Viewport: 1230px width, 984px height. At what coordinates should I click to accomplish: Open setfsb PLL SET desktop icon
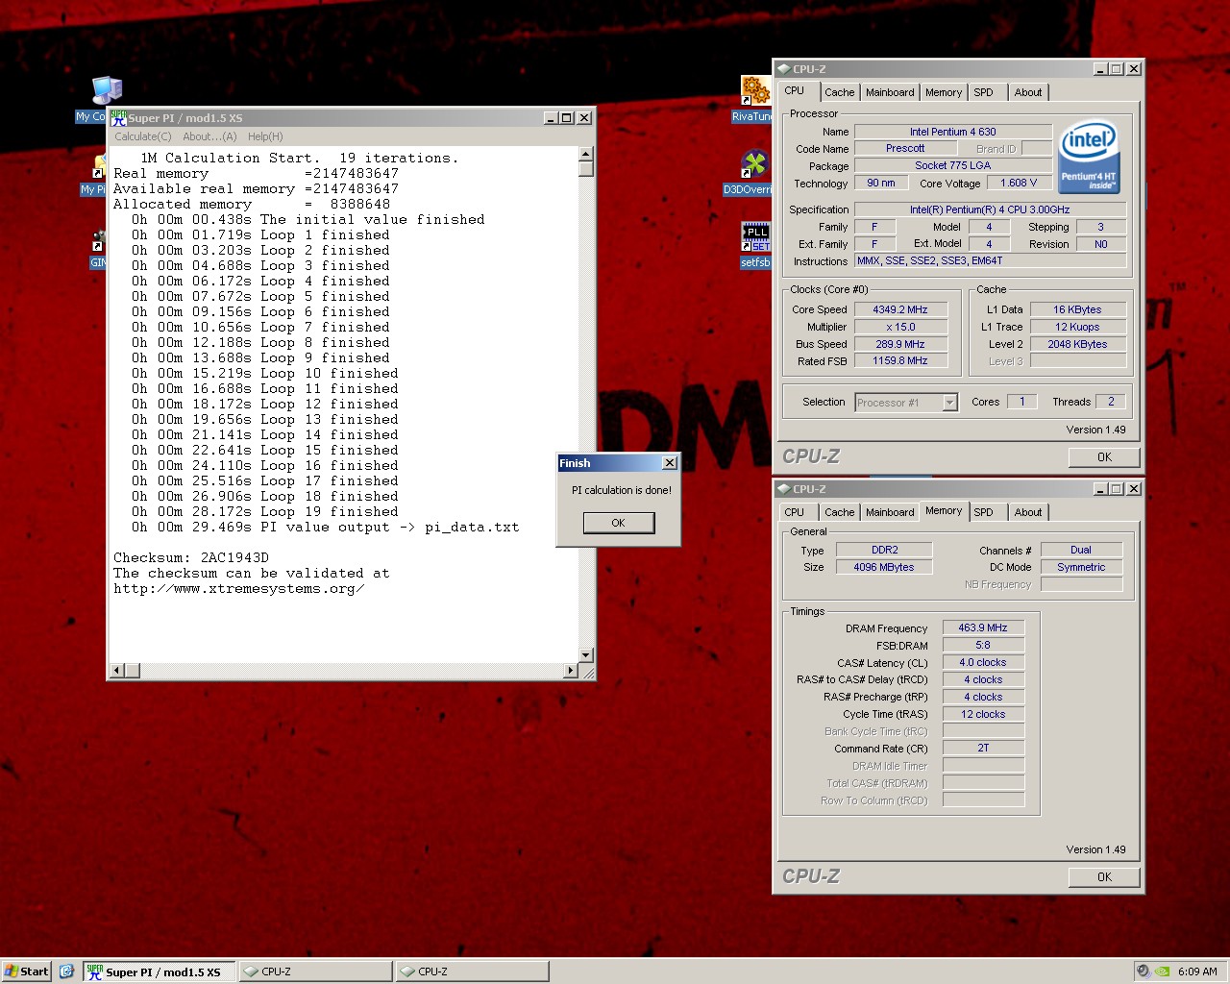coord(755,236)
